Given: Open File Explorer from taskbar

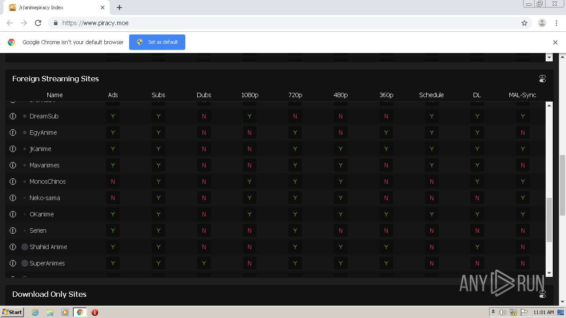Looking at the screenshot, I should tap(50, 312).
